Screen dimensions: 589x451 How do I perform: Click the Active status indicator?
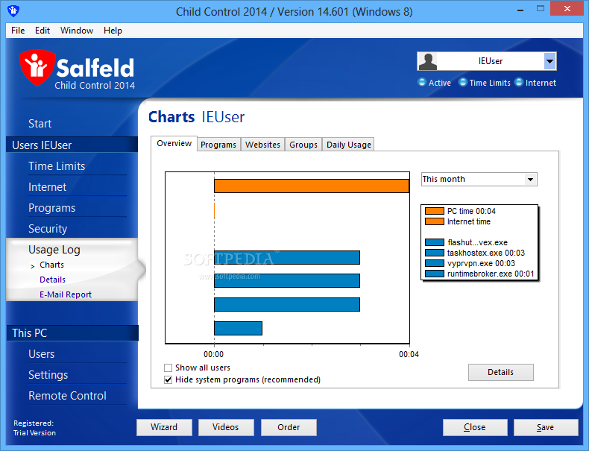click(x=422, y=82)
